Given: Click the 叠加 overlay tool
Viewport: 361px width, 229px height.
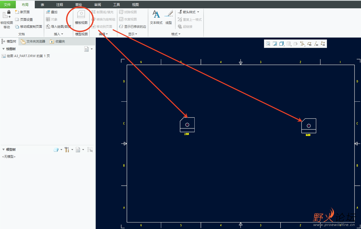Looking at the screenshot, I should tap(52, 12).
